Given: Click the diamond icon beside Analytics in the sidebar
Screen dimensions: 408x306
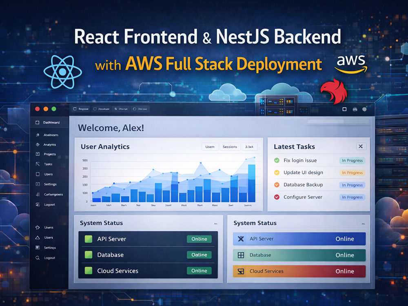Looking at the screenshot, I should point(38,144).
